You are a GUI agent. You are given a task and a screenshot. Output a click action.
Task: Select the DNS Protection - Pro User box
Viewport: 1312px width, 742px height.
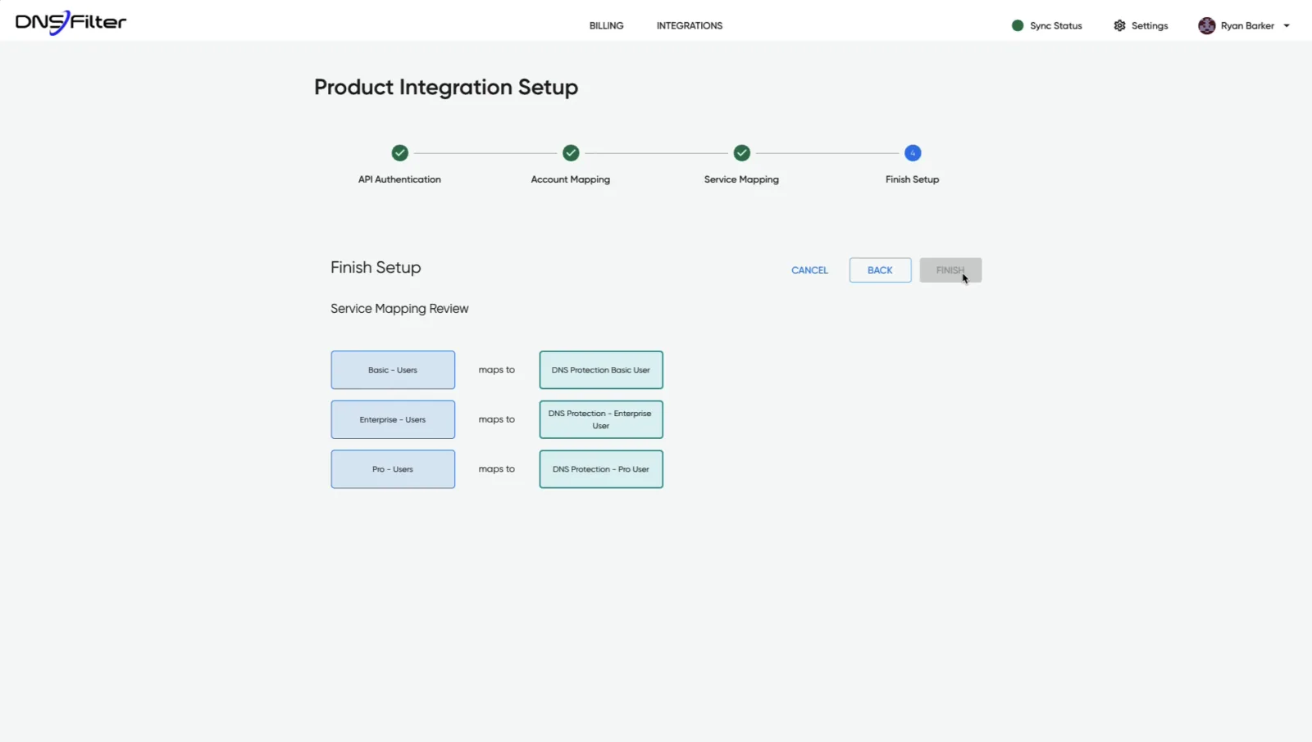(601, 469)
